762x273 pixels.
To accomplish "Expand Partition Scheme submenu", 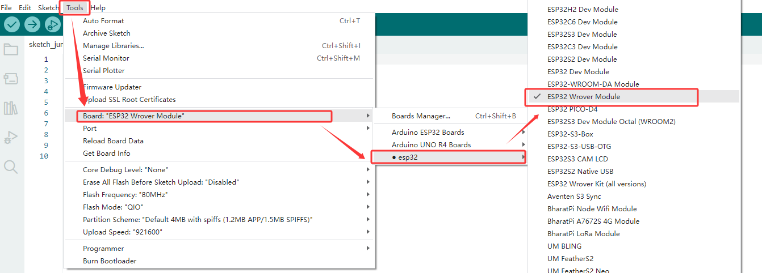I will click(x=219, y=220).
